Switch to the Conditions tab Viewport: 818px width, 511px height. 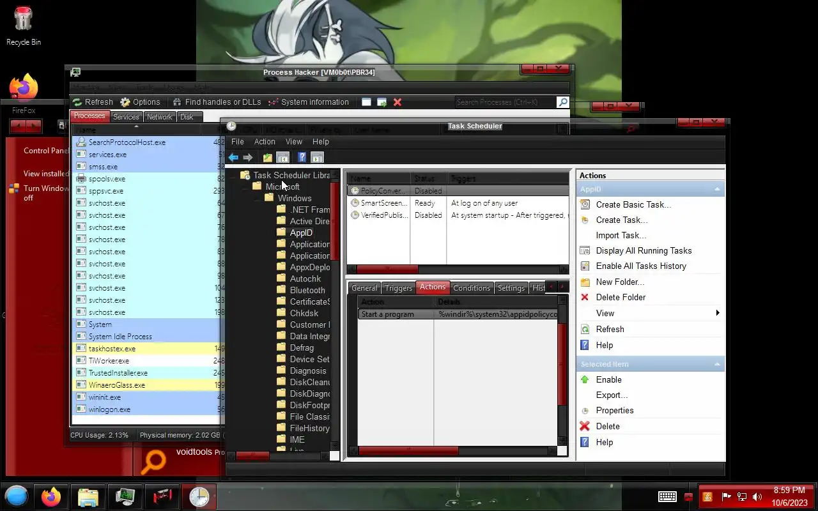point(472,288)
